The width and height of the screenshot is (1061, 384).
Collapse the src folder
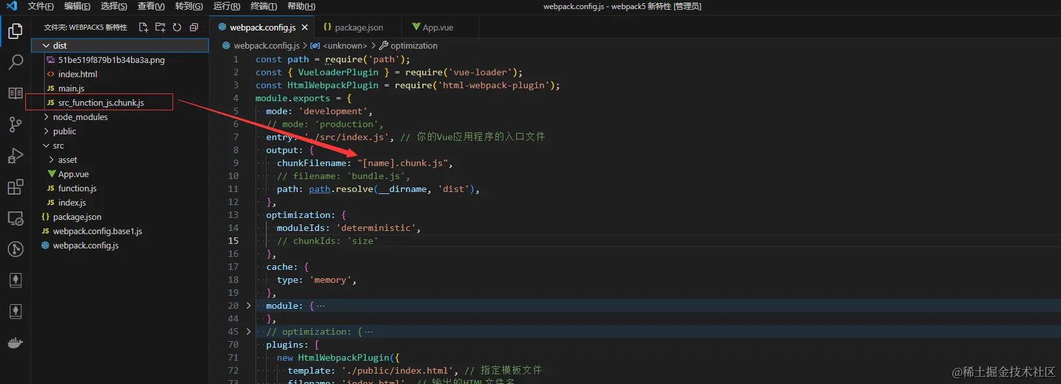tap(46, 145)
